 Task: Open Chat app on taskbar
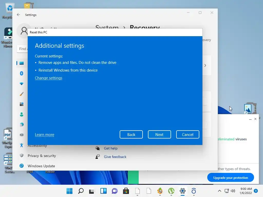tap(115, 191)
